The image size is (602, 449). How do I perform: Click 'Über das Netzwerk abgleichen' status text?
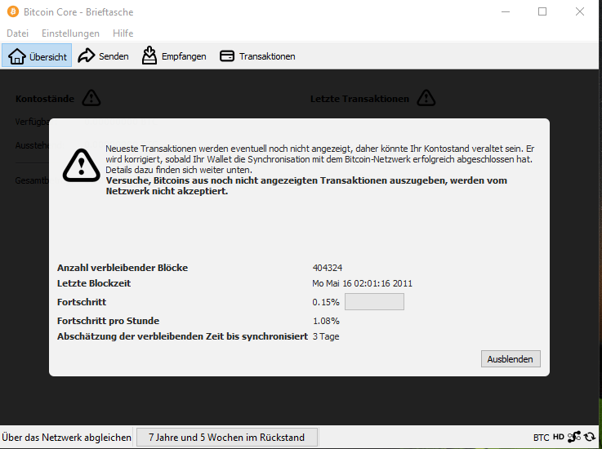[x=66, y=437]
